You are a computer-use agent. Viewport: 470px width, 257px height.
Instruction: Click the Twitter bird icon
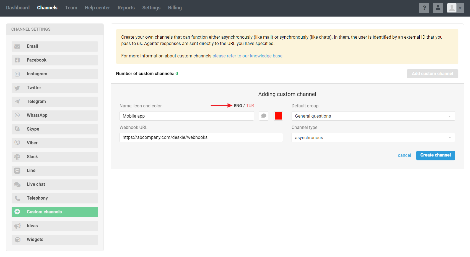[17, 88]
